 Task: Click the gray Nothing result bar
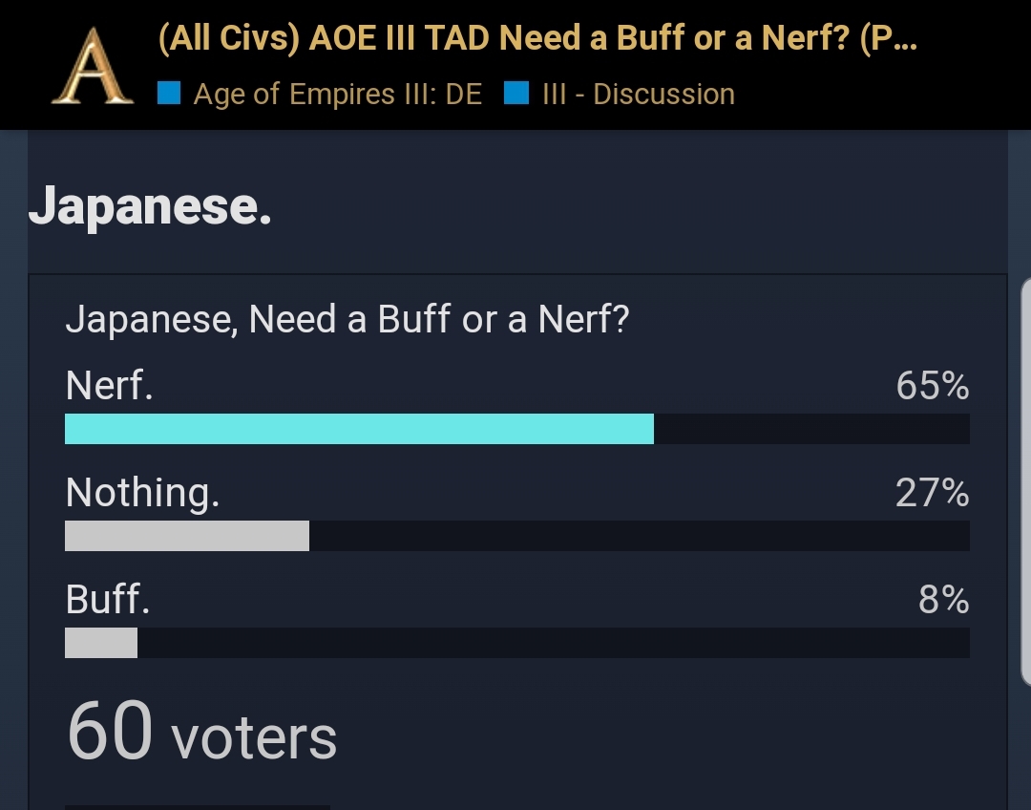coord(187,536)
